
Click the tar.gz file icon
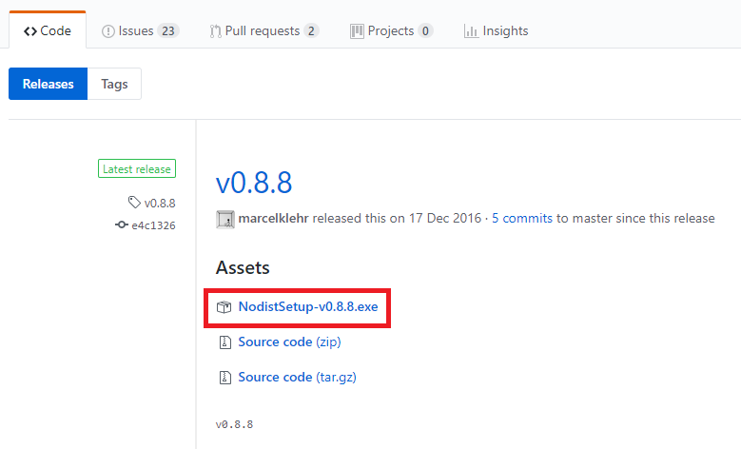pyautogui.click(x=224, y=378)
